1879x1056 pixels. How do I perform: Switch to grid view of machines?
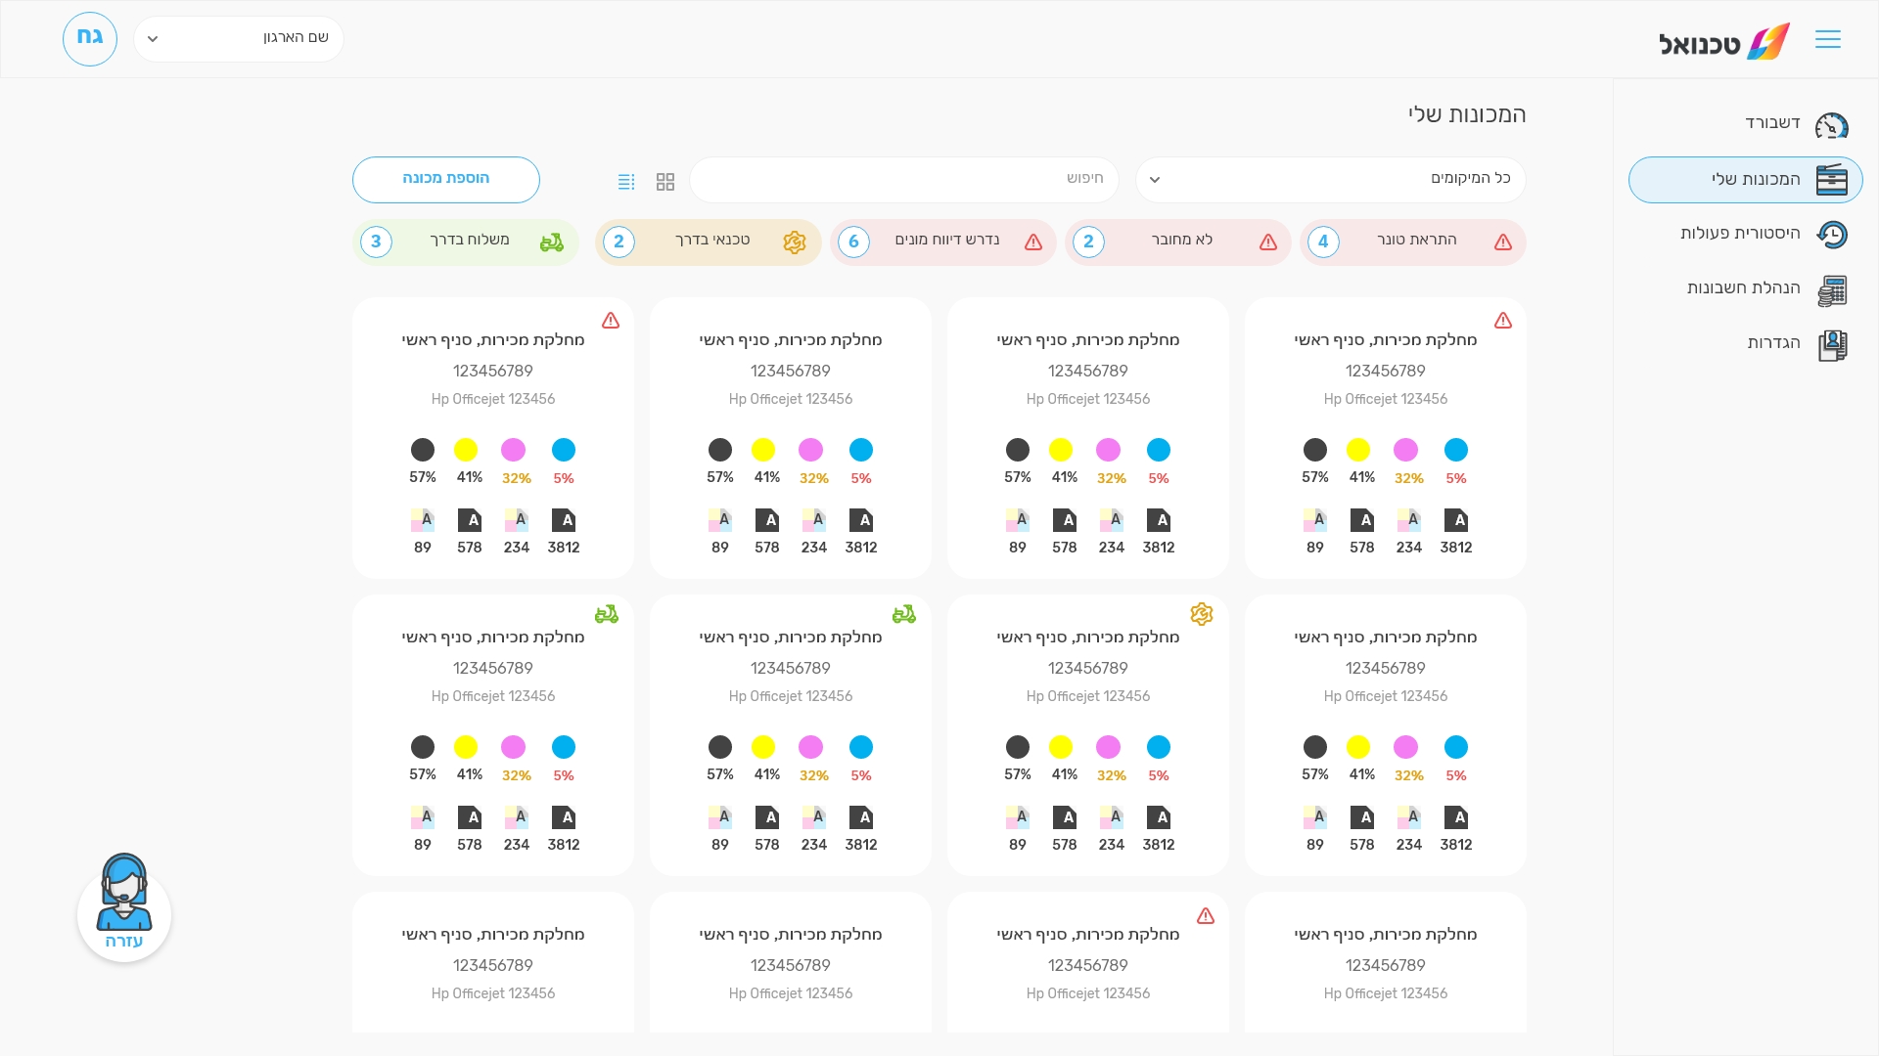(x=665, y=182)
